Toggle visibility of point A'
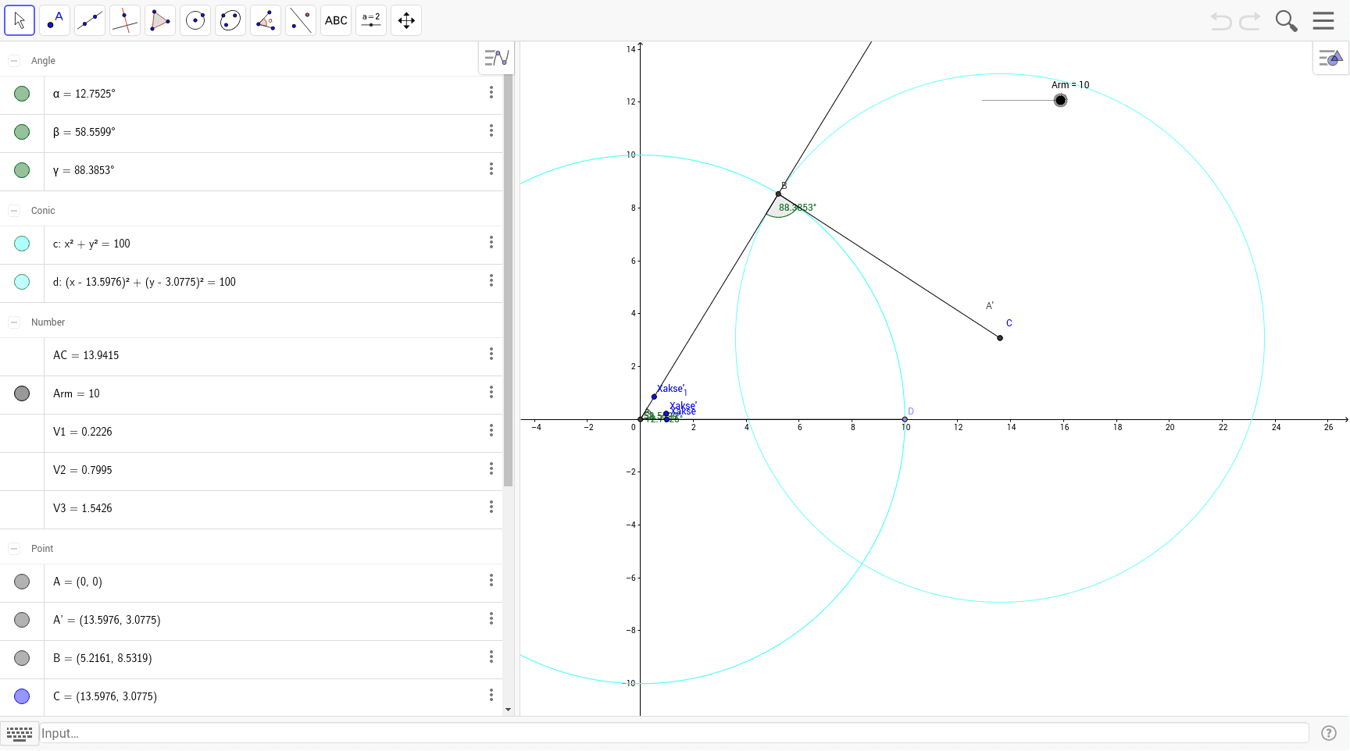Viewport: 1350px width, 751px height. point(22,620)
